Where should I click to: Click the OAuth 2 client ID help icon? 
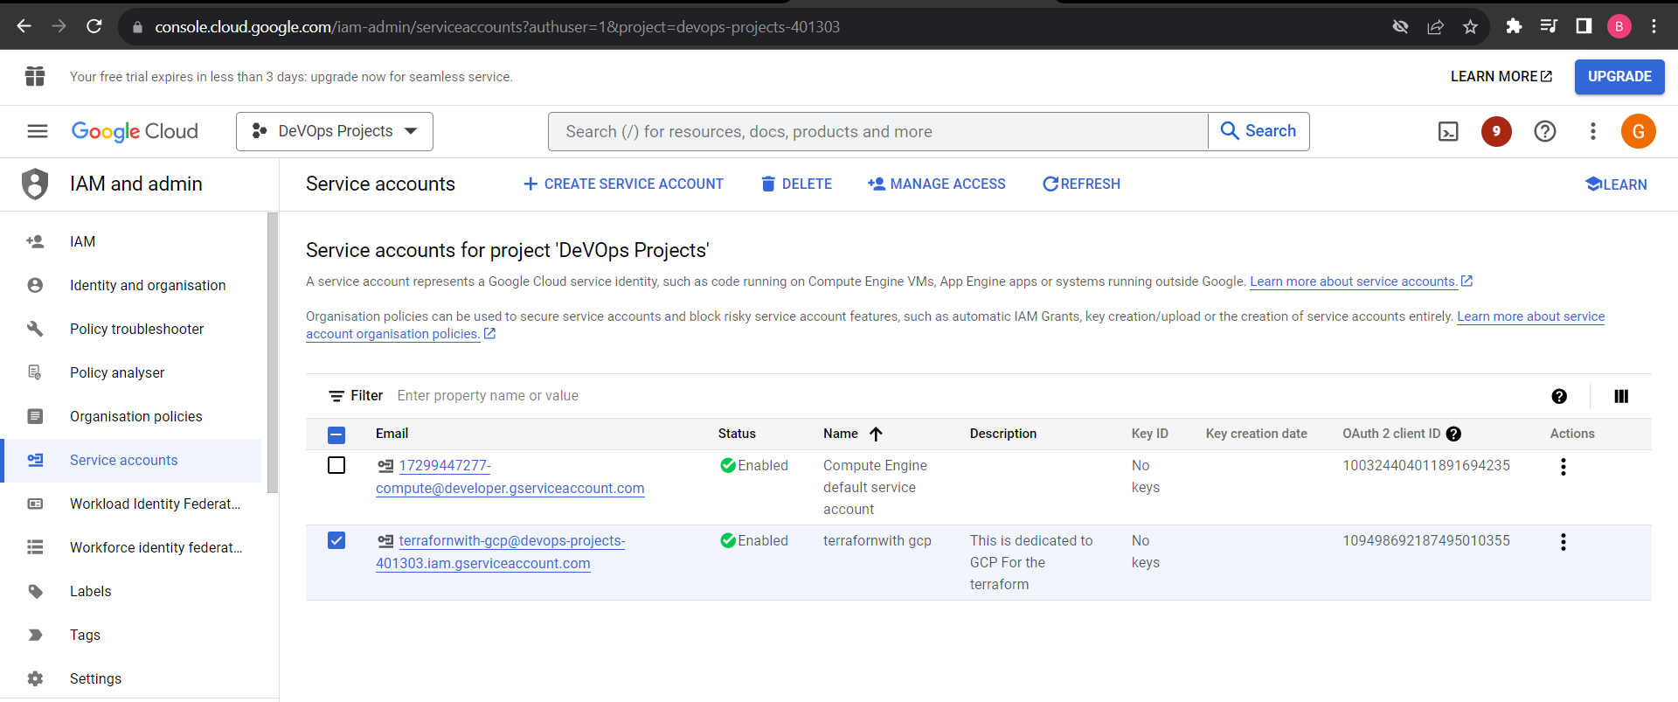click(x=1453, y=434)
